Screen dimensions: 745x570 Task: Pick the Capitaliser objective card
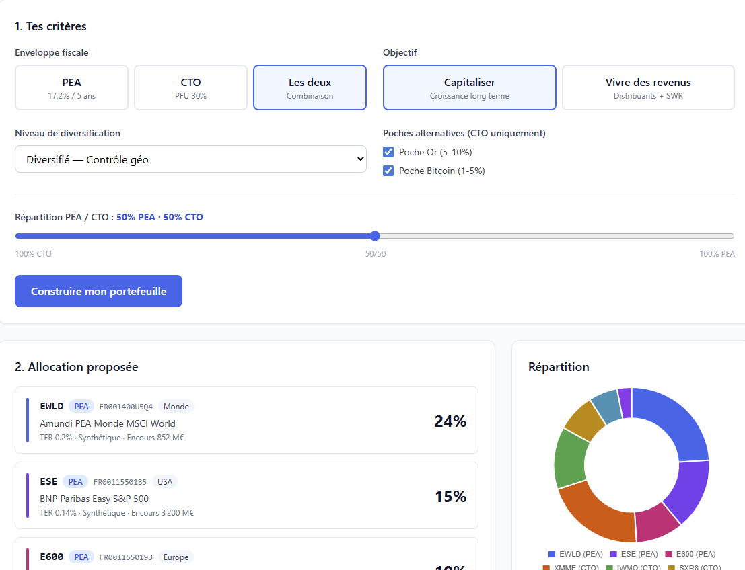tap(470, 87)
